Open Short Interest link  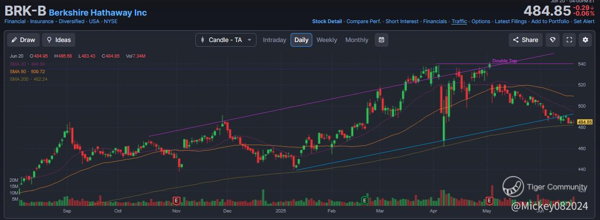[x=402, y=21]
